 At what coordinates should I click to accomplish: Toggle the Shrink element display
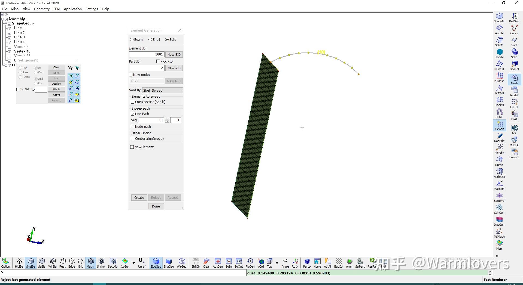point(101,263)
